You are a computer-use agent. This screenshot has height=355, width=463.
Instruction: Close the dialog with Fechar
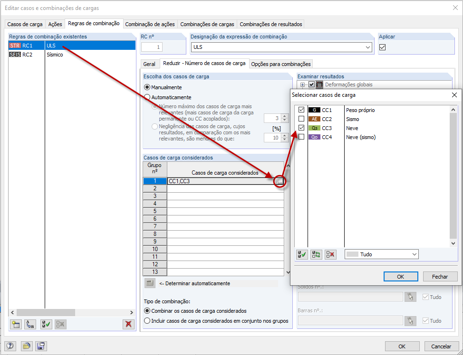point(440,276)
